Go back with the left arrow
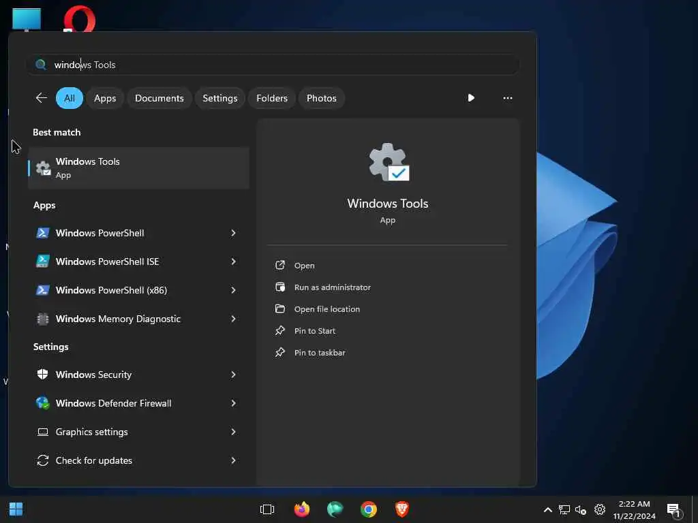This screenshot has width=698, height=523. point(41,98)
